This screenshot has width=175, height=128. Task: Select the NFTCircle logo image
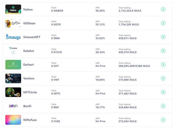point(13,92)
